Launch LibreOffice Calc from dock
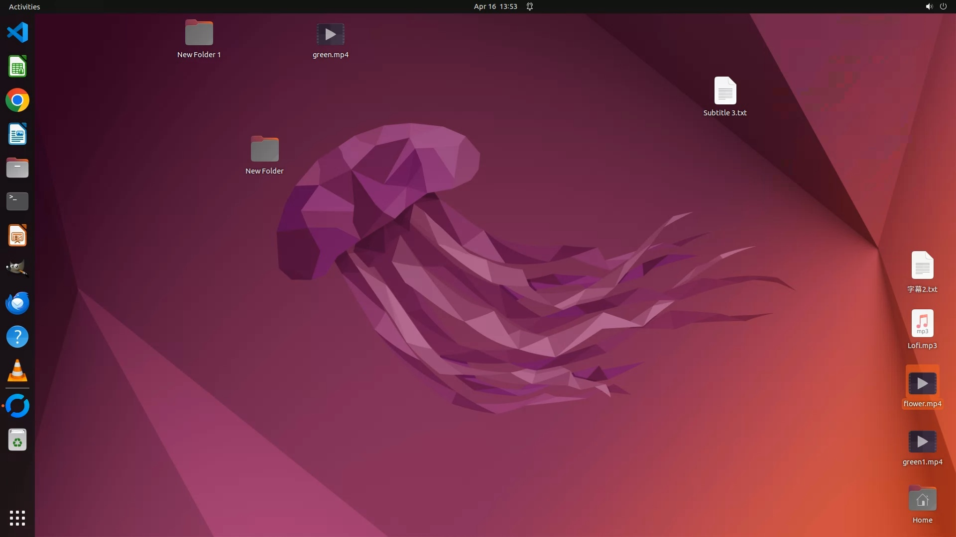 tap(17, 67)
